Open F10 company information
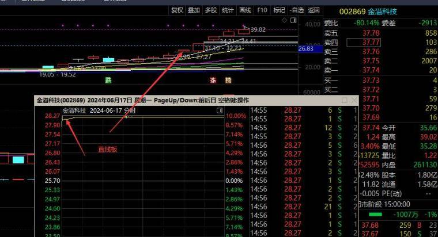The width and height of the screenshot is (438, 237). (x=262, y=10)
